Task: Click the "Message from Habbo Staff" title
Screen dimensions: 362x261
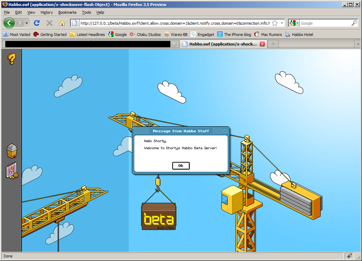Action: click(x=181, y=131)
